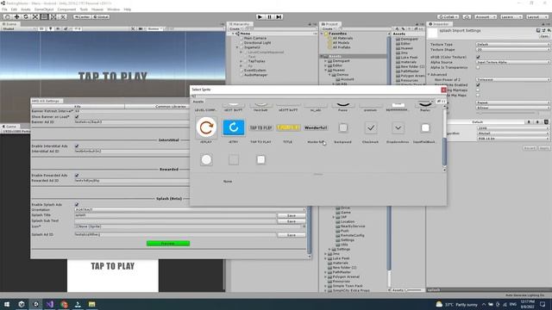Toggle Enable Splash Ads checkbox
Screen dimensions: 552x310
77,205
